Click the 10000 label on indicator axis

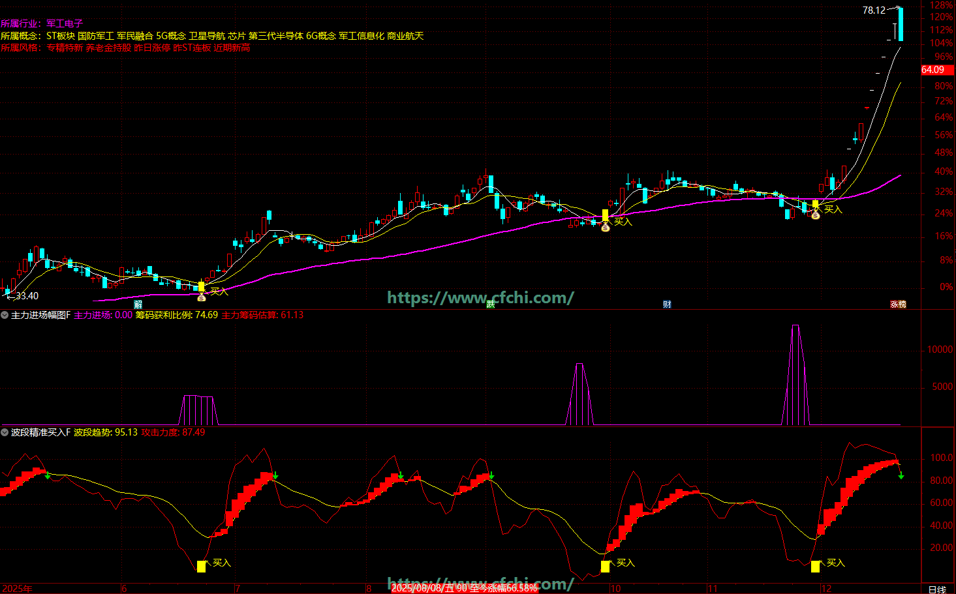pos(940,350)
